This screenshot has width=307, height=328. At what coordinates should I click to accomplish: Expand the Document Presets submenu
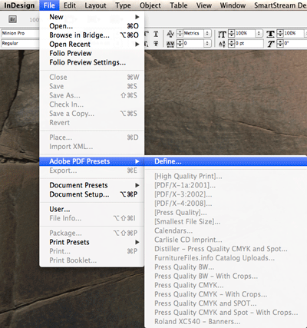point(92,185)
